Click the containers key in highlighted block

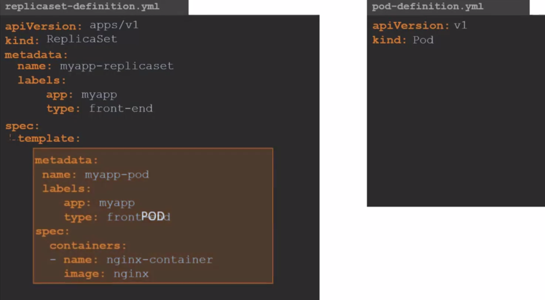click(88, 245)
